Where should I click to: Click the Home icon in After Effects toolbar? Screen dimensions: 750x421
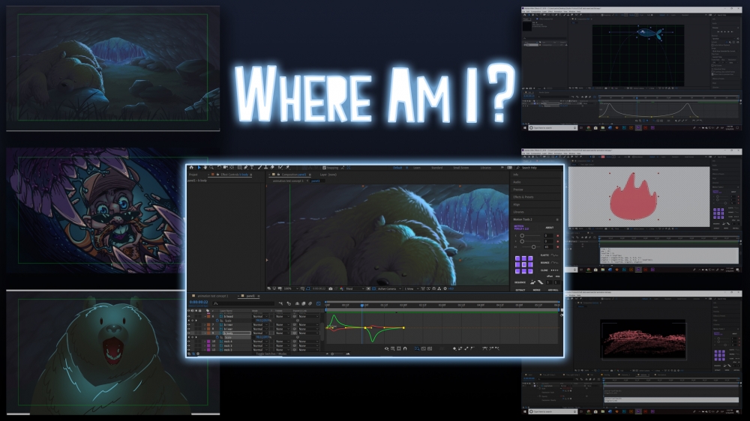(191, 168)
